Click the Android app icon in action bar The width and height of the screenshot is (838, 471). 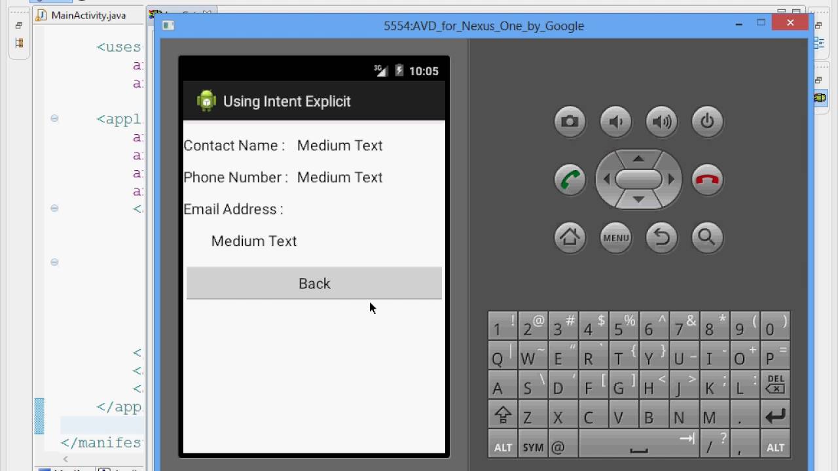pyautogui.click(x=206, y=101)
